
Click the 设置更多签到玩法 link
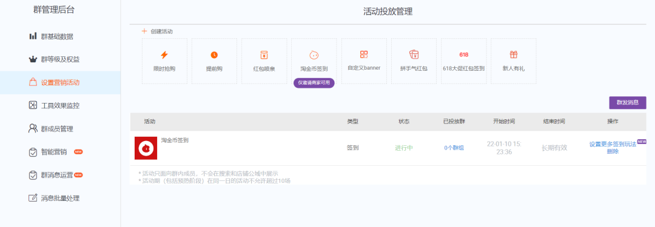(613, 145)
